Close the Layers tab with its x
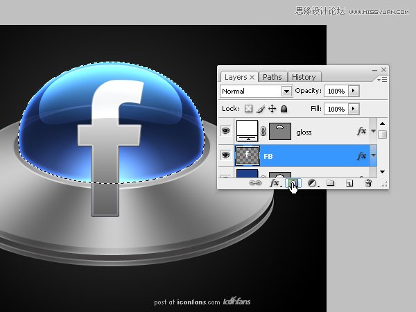This screenshot has height=312, width=416. [252, 77]
